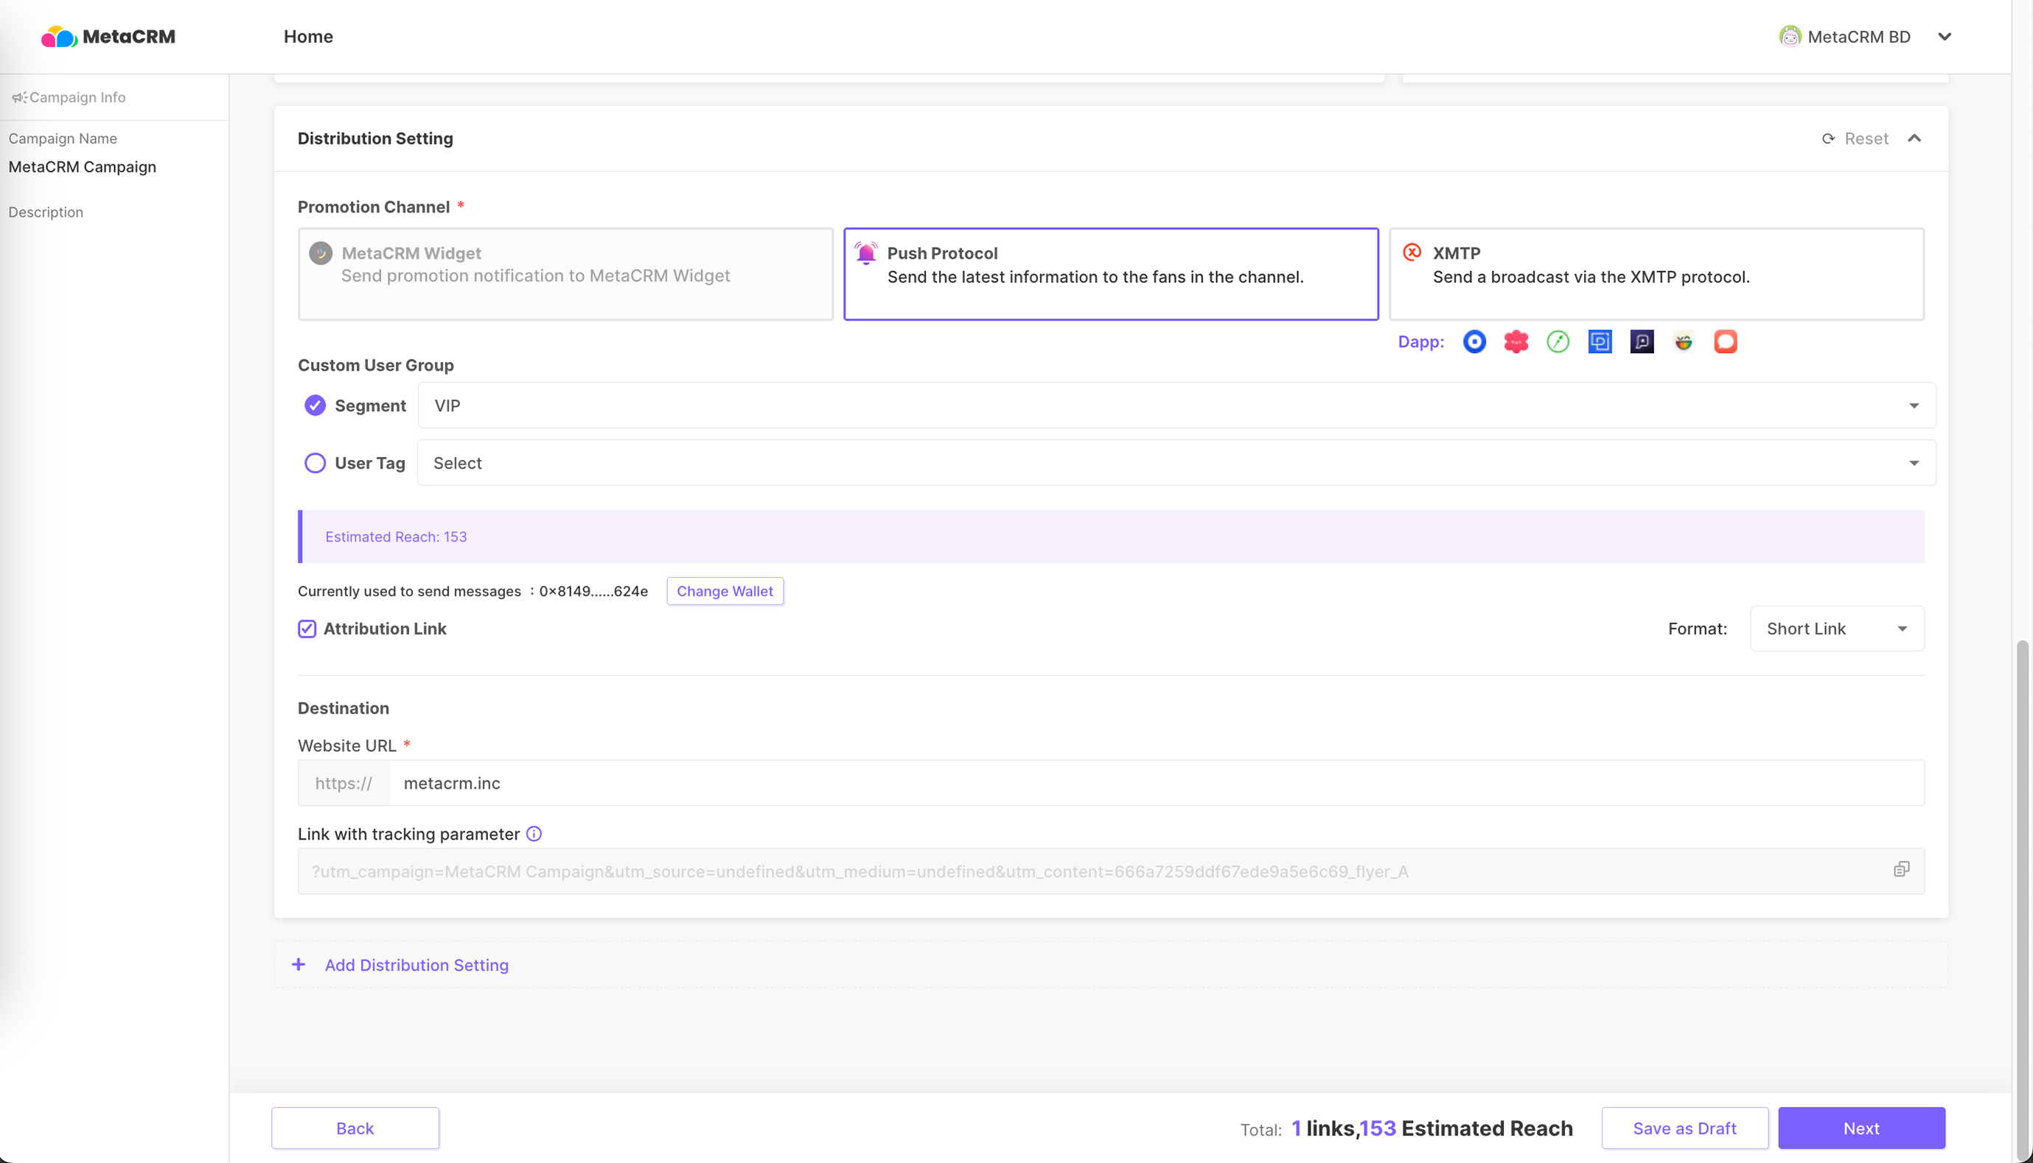Click the blue circular Dapp icon
The width and height of the screenshot is (2033, 1163).
click(1474, 342)
